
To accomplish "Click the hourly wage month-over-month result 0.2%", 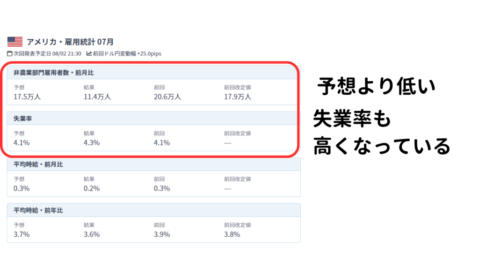I will click(92, 188).
